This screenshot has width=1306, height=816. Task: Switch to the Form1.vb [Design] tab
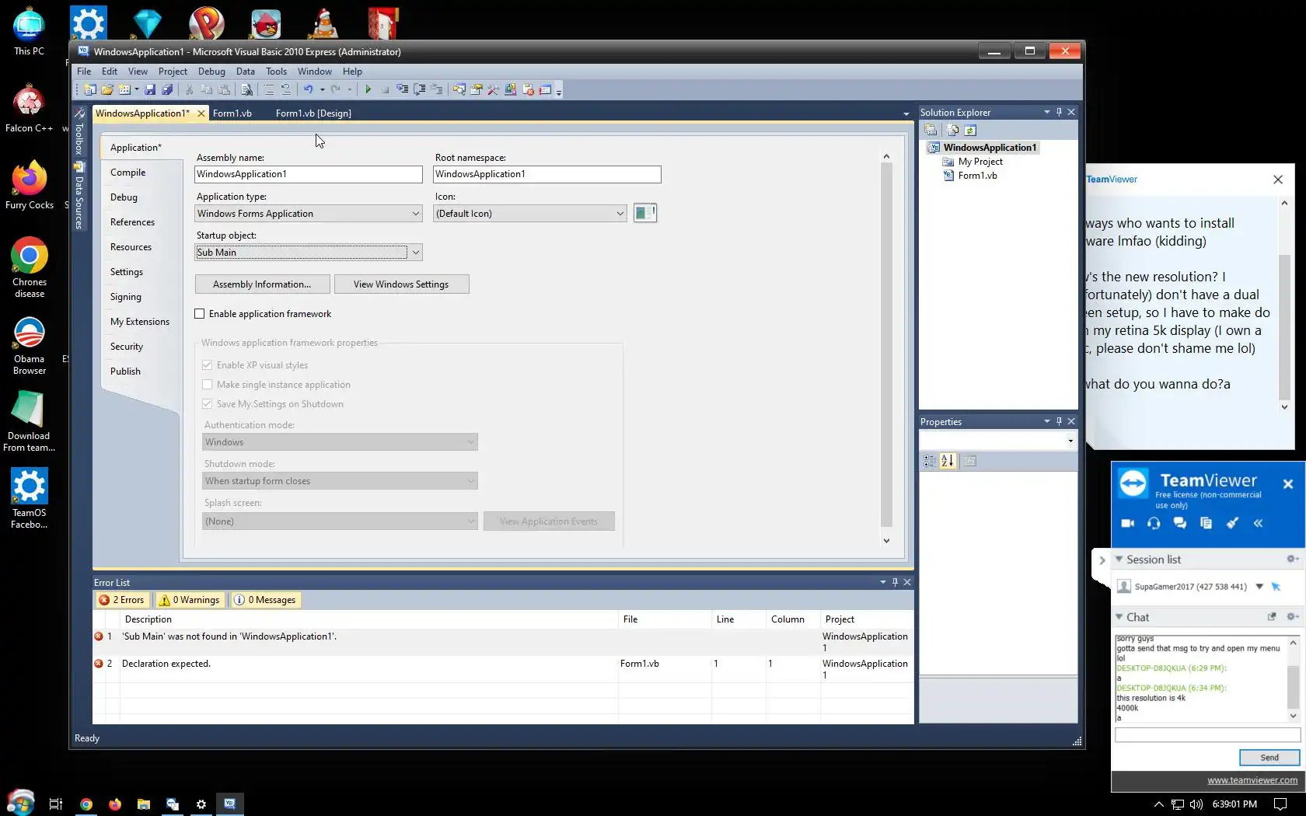313,113
